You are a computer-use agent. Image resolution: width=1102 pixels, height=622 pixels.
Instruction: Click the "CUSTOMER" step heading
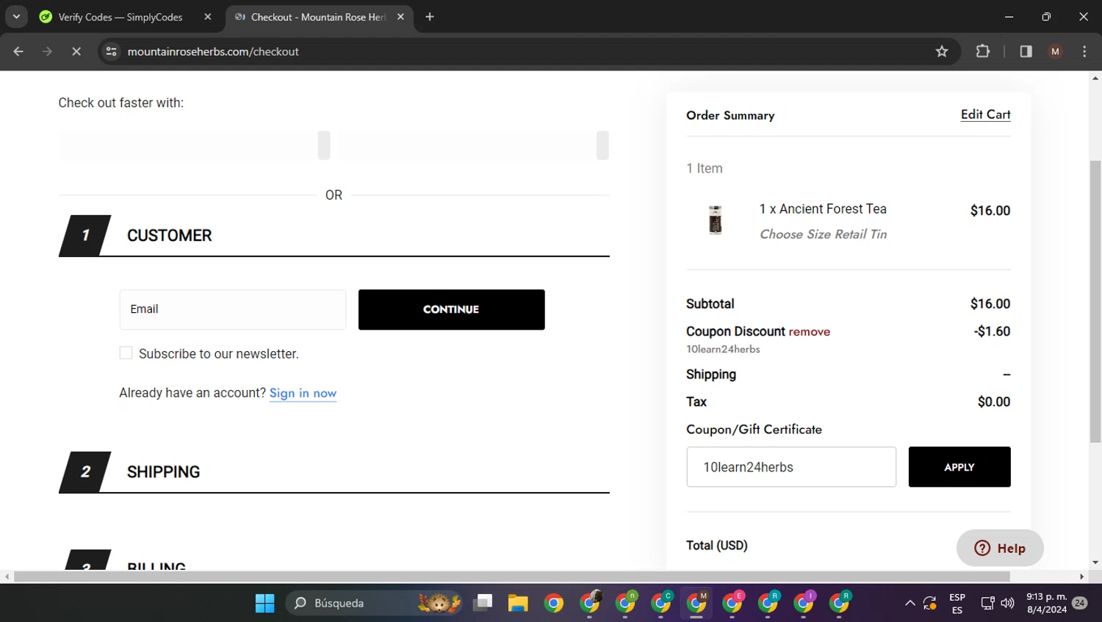coord(169,236)
